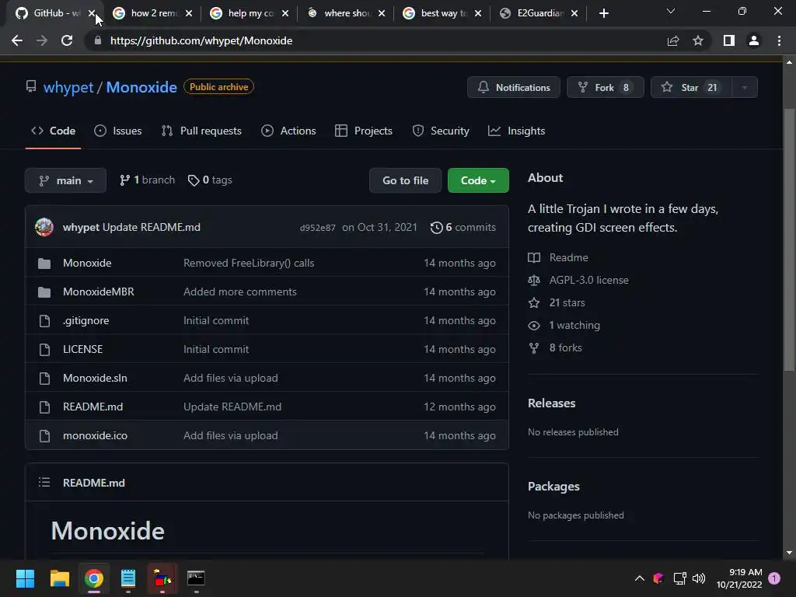This screenshot has width=796, height=597.
Task: Click the page vertical scrollbar
Action: pos(789,239)
